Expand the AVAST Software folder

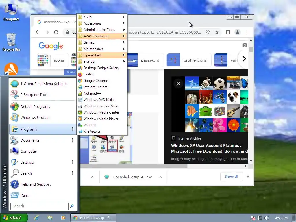coord(102,36)
